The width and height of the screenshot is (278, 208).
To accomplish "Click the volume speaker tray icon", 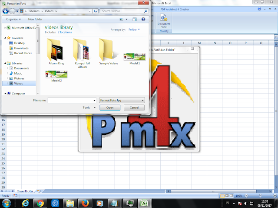I will click(x=245, y=203).
